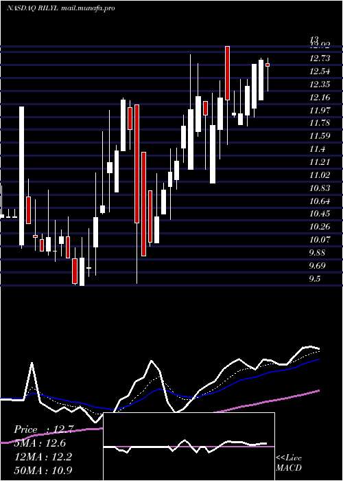Click the 11.21 price axis label
343x481 pixels.
click(x=320, y=162)
